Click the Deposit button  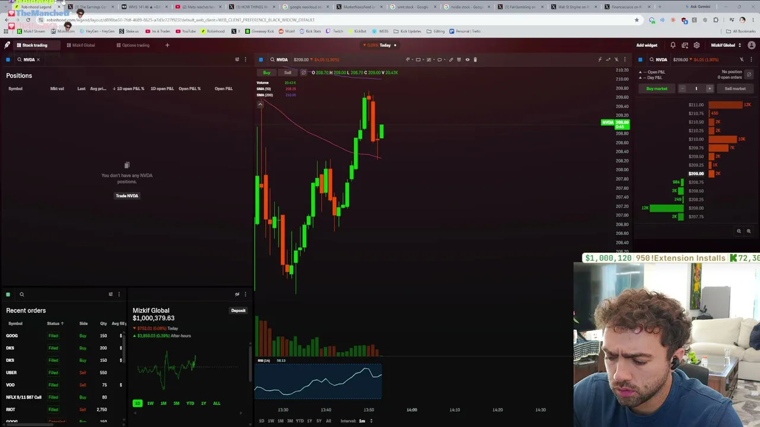click(x=238, y=310)
